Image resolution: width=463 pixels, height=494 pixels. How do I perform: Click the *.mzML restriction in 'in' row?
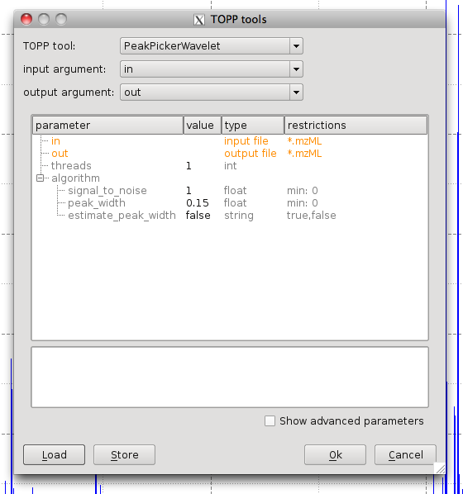click(304, 140)
